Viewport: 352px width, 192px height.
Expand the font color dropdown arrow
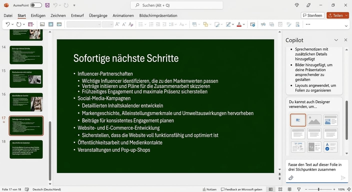point(244,24)
